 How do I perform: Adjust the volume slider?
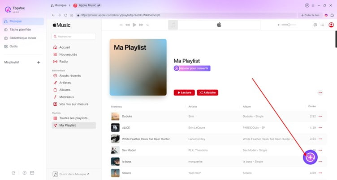click(289, 25)
